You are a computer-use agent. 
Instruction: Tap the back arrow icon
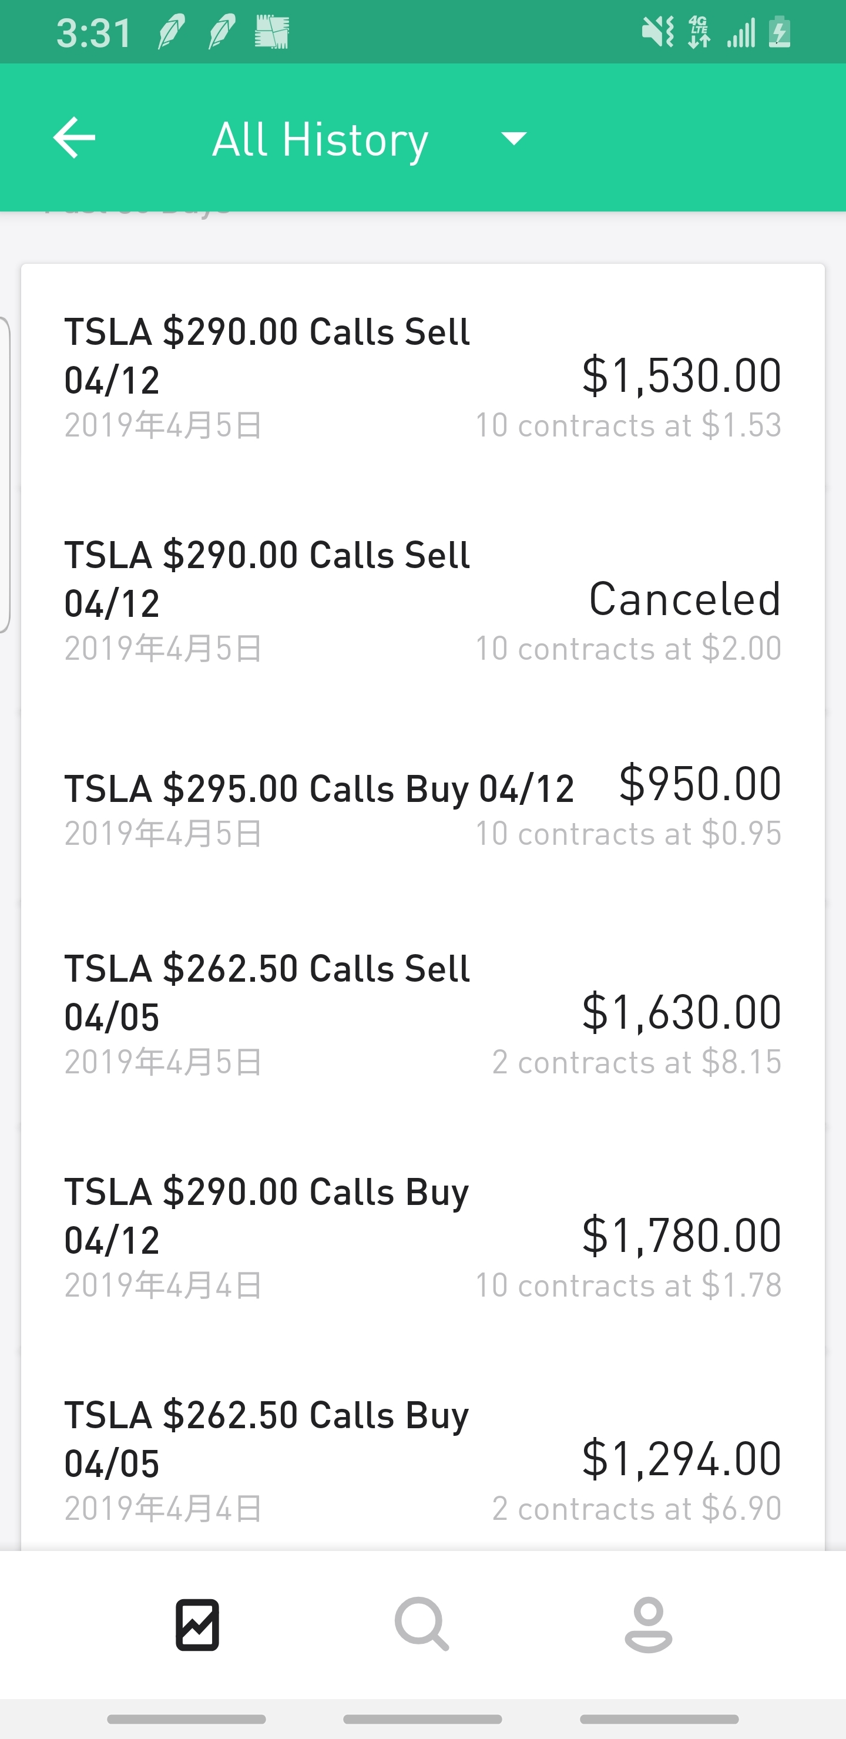point(74,137)
